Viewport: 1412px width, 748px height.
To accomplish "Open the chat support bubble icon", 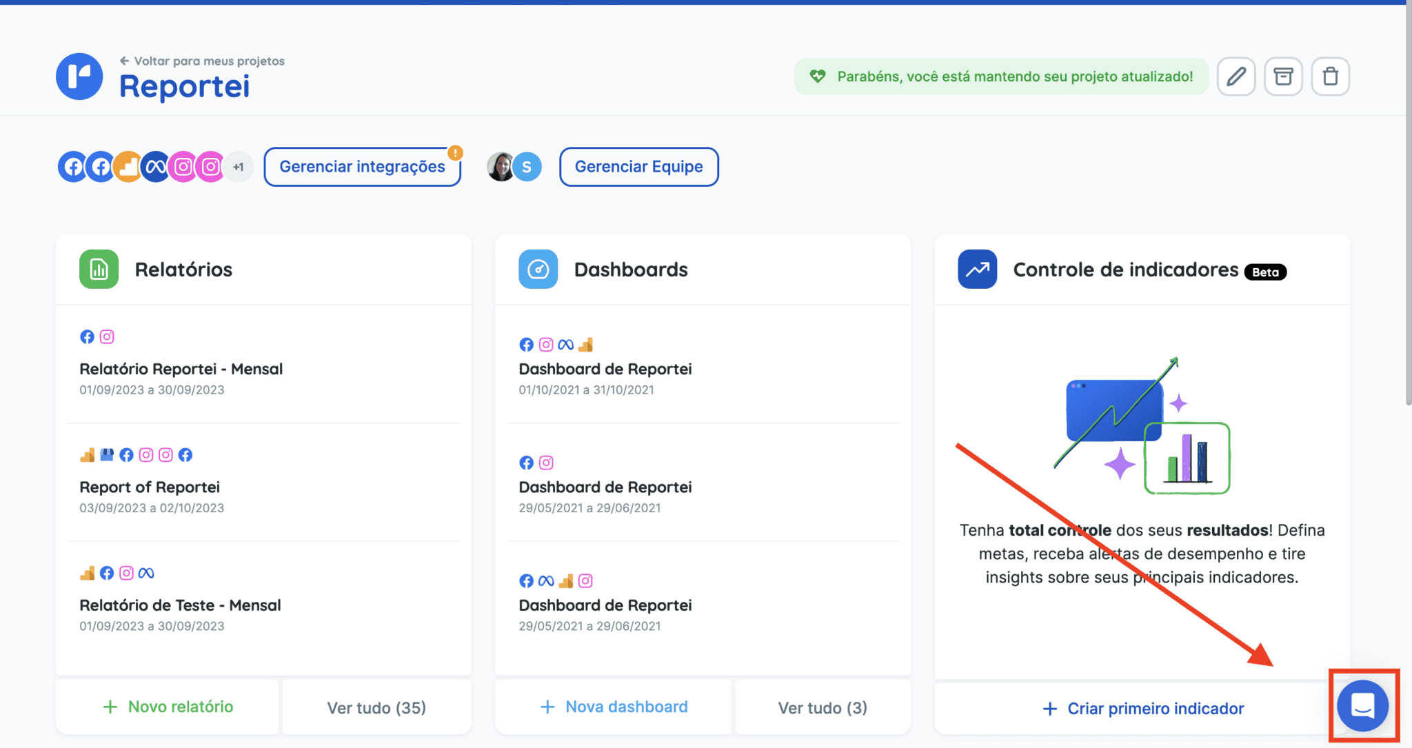I will (1362, 705).
